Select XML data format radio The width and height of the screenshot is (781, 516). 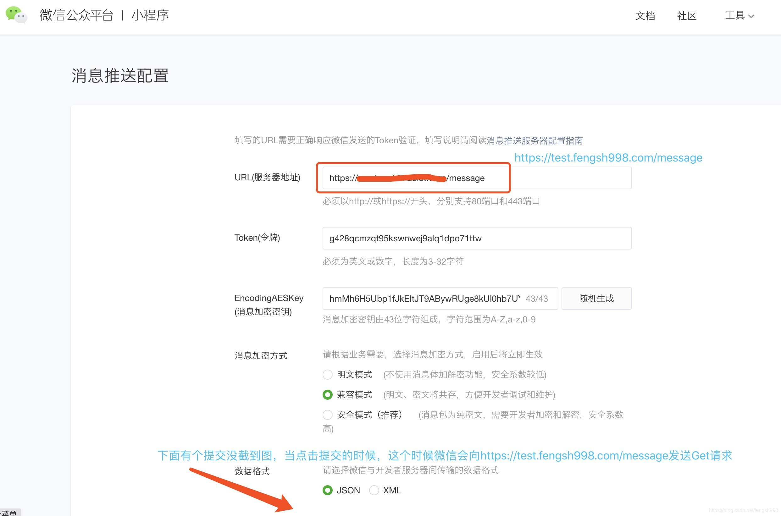[x=374, y=490]
